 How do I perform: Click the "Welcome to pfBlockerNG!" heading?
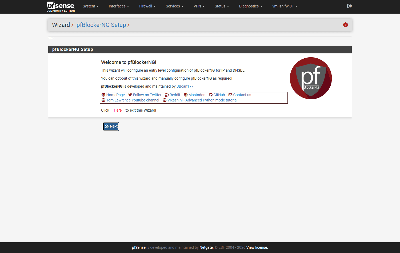point(129,62)
